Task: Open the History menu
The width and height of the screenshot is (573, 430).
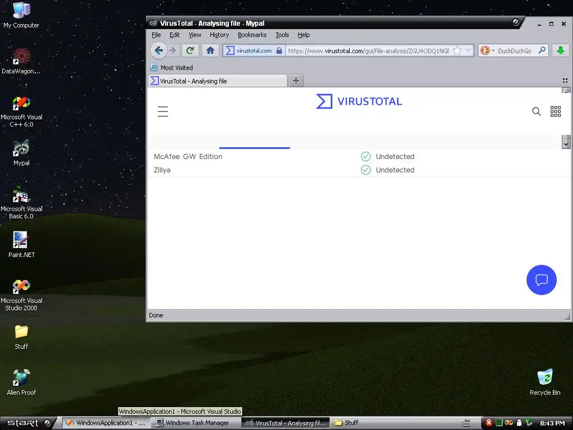Action: coord(219,35)
